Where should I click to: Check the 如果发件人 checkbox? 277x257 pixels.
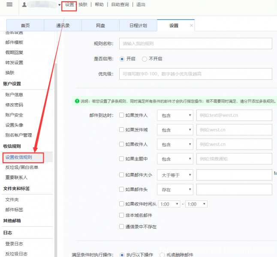(x=121, y=115)
